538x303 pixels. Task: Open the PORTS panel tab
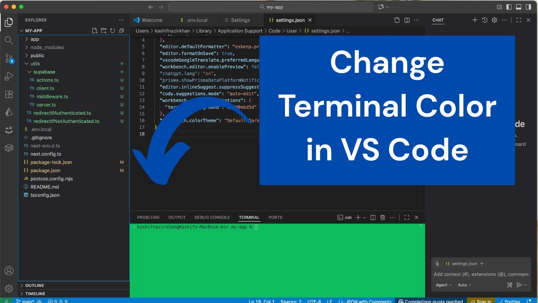(x=275, y=218)
